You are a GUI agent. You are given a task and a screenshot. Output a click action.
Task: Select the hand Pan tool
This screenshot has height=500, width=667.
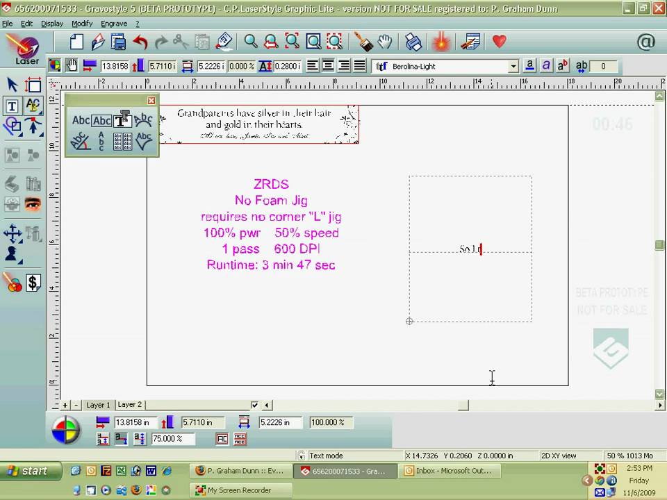point(385,42)
